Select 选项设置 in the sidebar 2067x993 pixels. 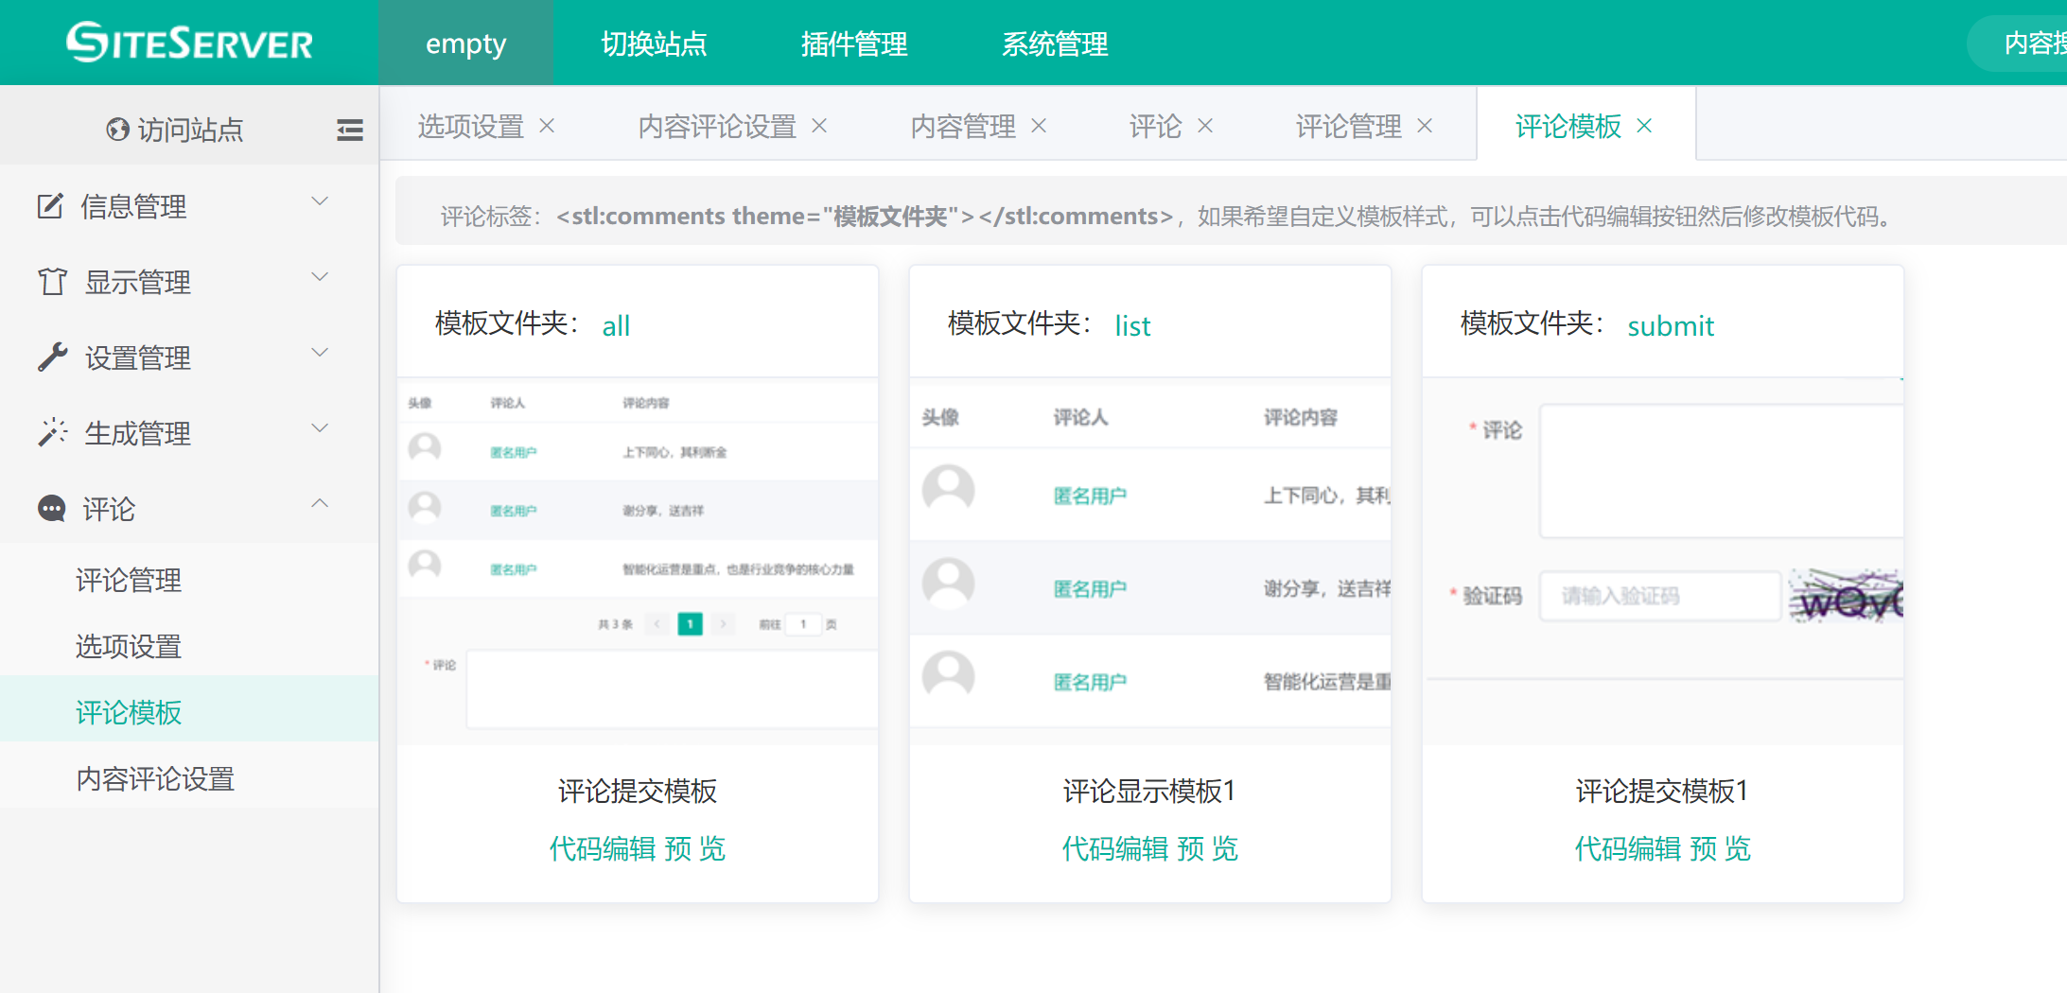(129, 647)
